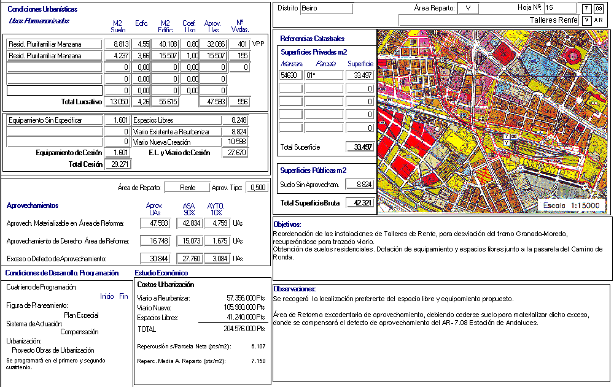
Task: Select the Parcela field showing 01*
Action: (x=324, y=75)
